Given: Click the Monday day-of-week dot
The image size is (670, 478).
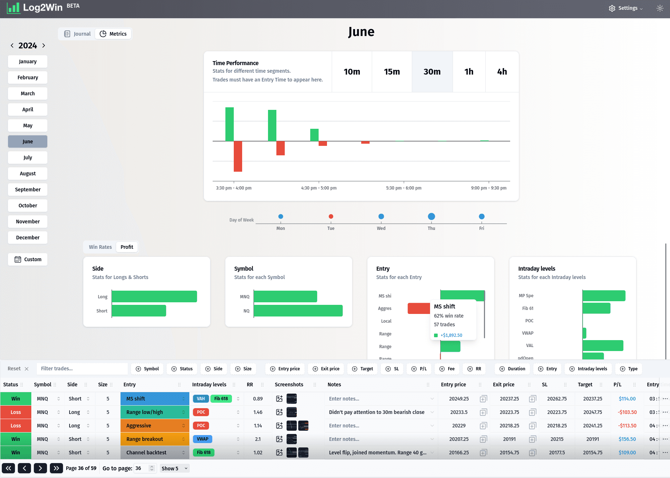Looking at the screenshot, I should tap(281, 216).
